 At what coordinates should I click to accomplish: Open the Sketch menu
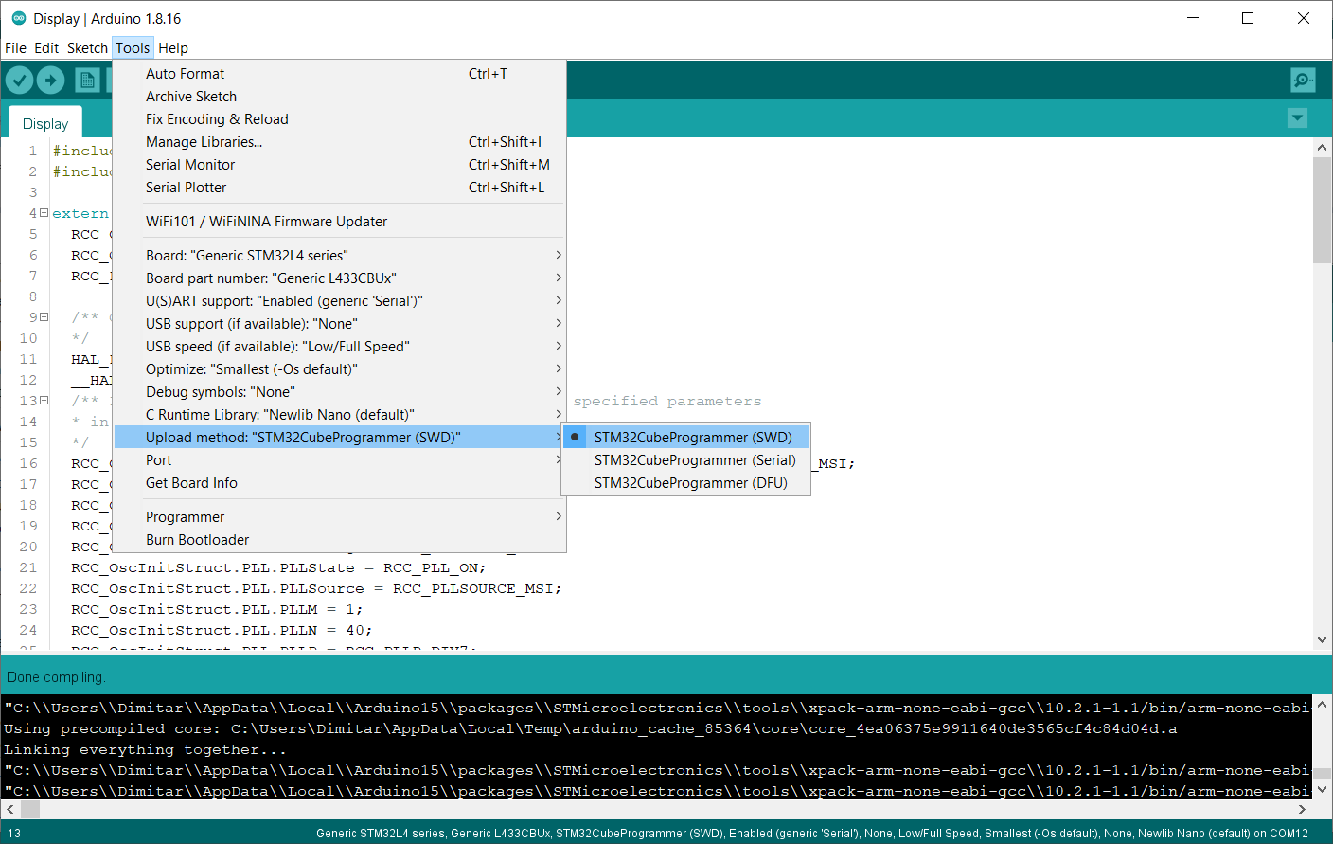pos(87,48)
